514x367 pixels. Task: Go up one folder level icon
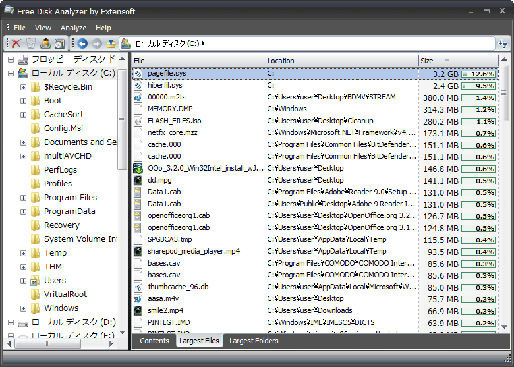[111, 43]
